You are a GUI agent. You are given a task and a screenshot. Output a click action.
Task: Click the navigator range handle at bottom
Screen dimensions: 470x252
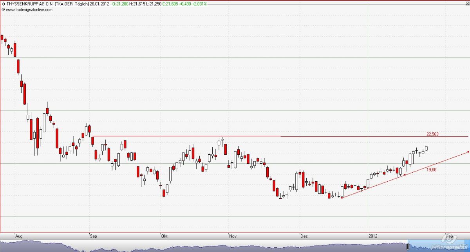tap(408, 247)
